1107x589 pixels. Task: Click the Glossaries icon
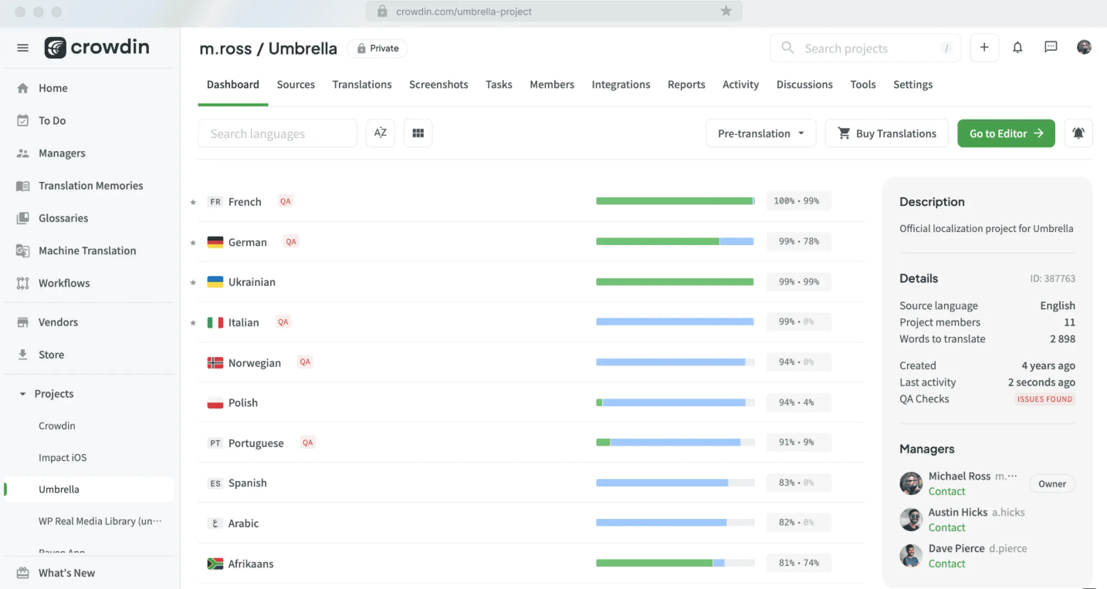(x=23, y=218)
